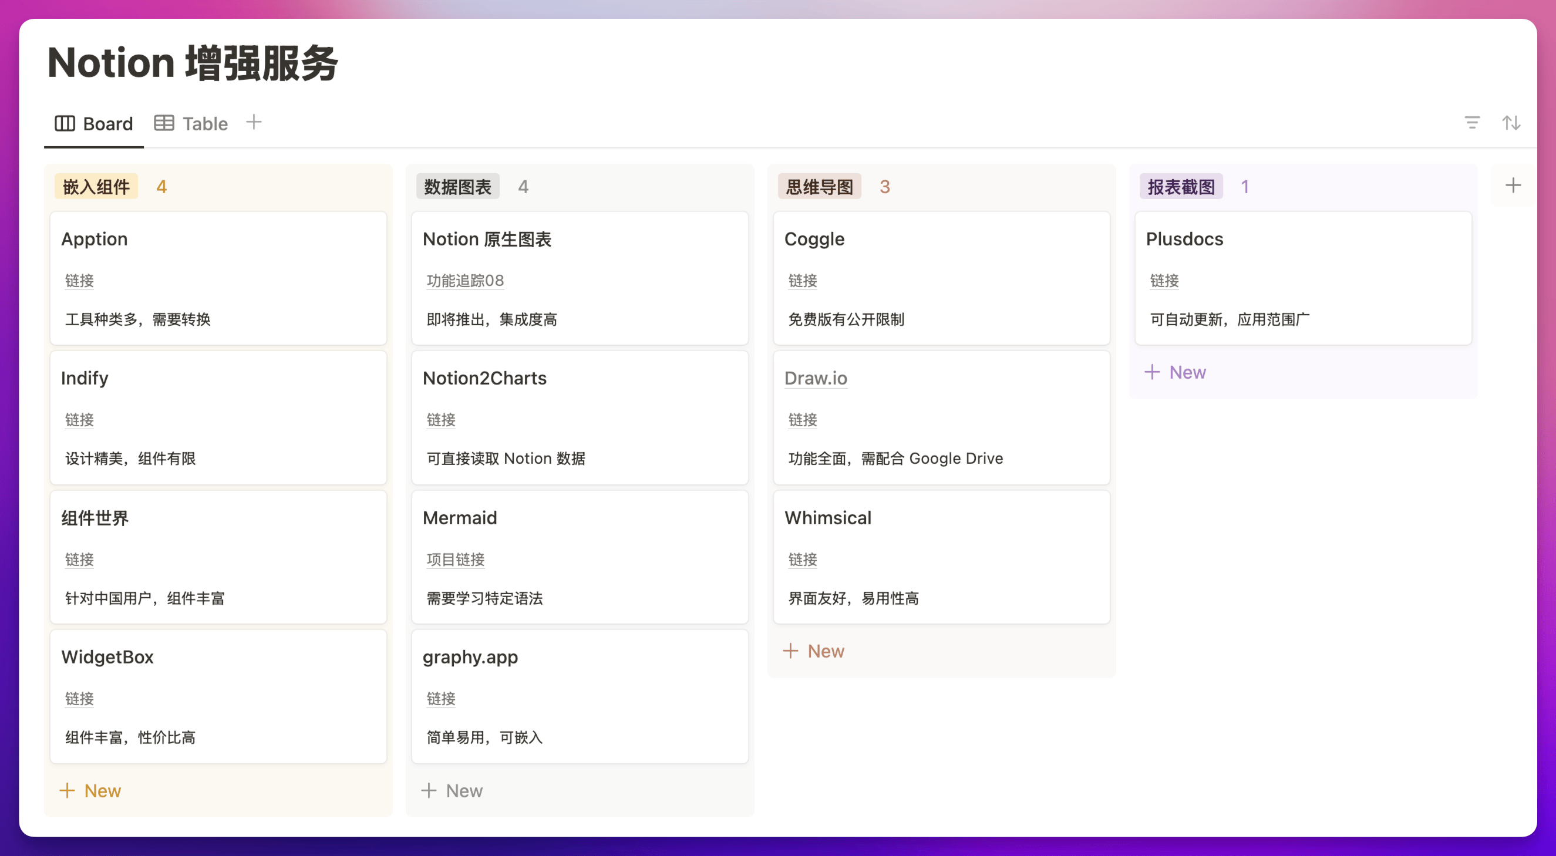Click text 工具种类多，需要转换

point(138,319)
